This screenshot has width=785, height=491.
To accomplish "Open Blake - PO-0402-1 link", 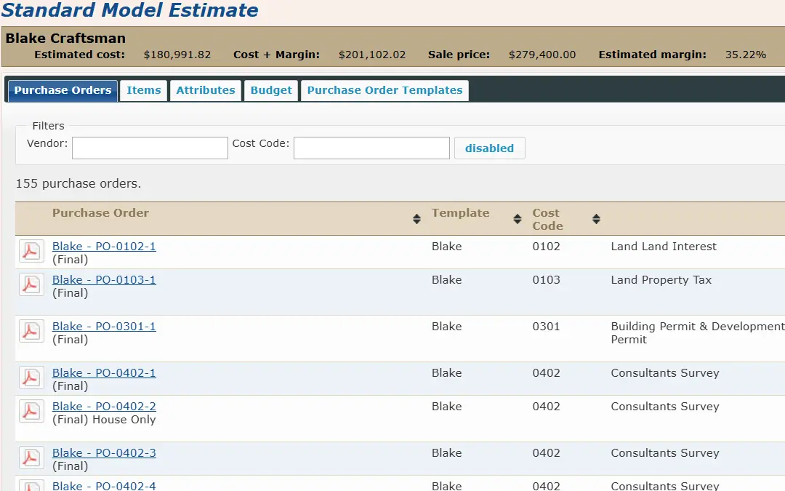I will 104,373.
